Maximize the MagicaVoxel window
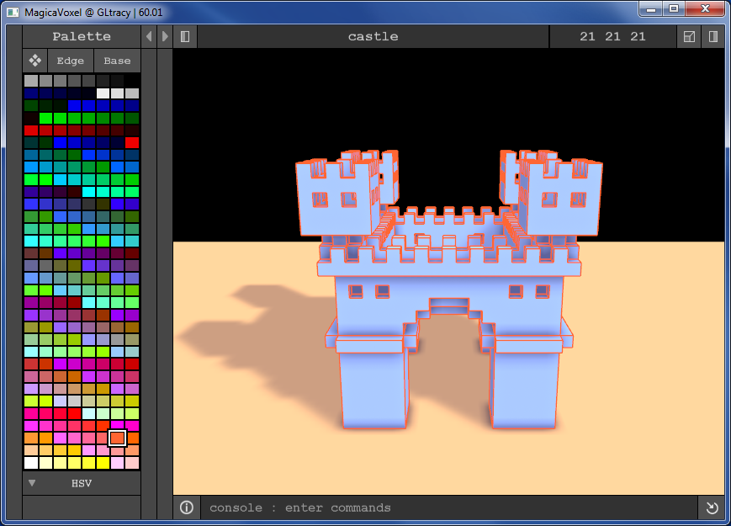The width and height of the screenshot is (731, 526). pos(674,9)
